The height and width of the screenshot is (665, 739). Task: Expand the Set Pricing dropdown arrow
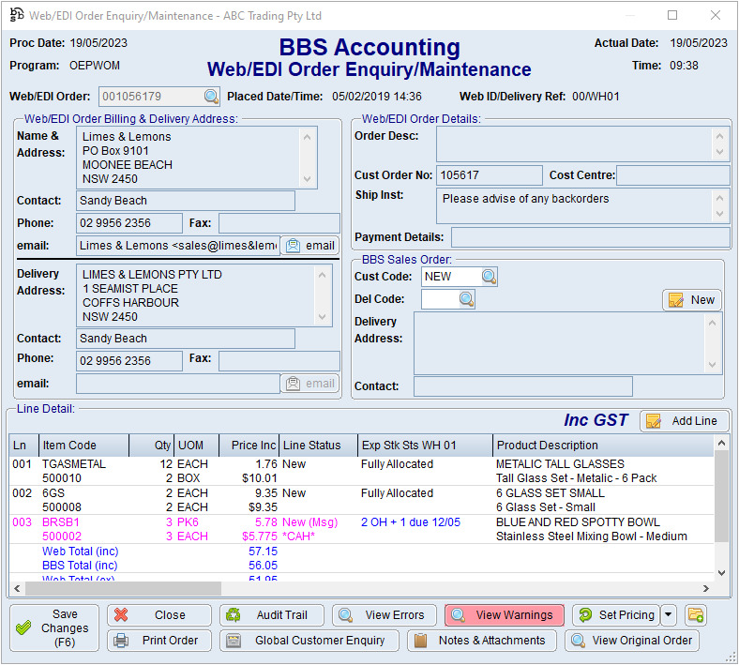[669, 615]
